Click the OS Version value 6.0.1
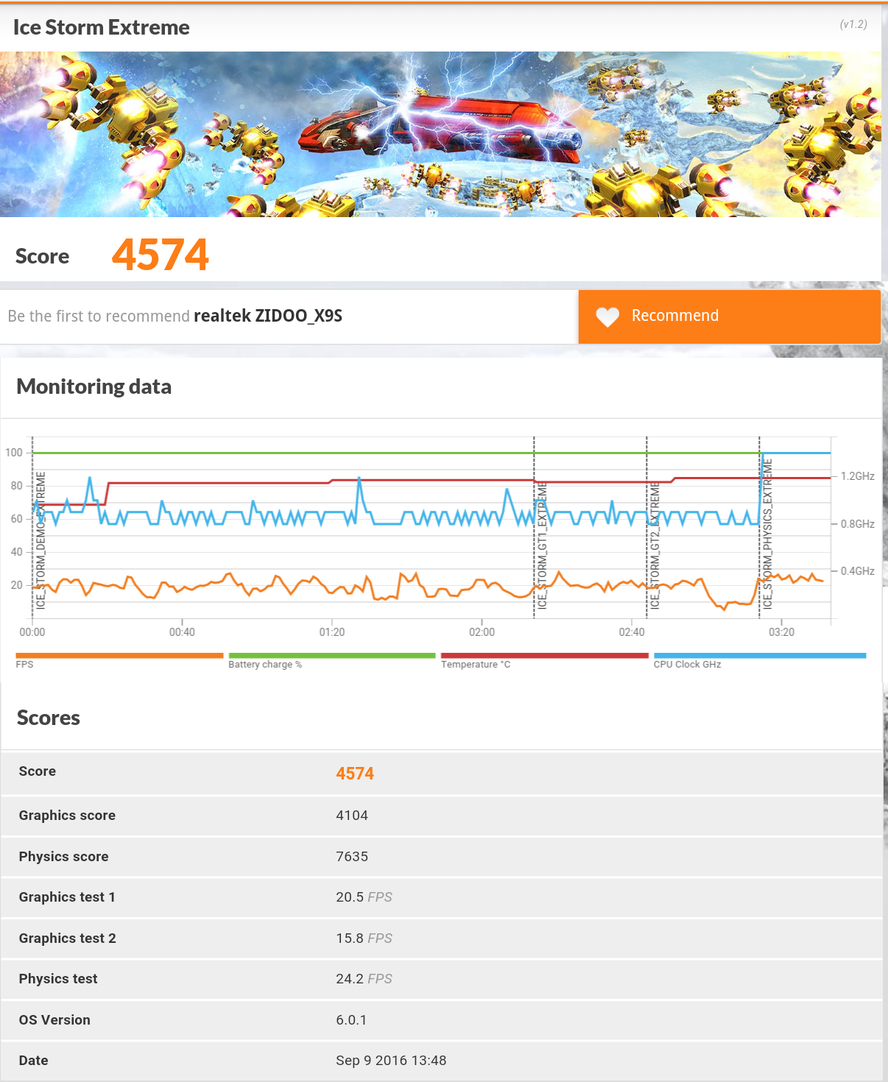 point(351,1020)
